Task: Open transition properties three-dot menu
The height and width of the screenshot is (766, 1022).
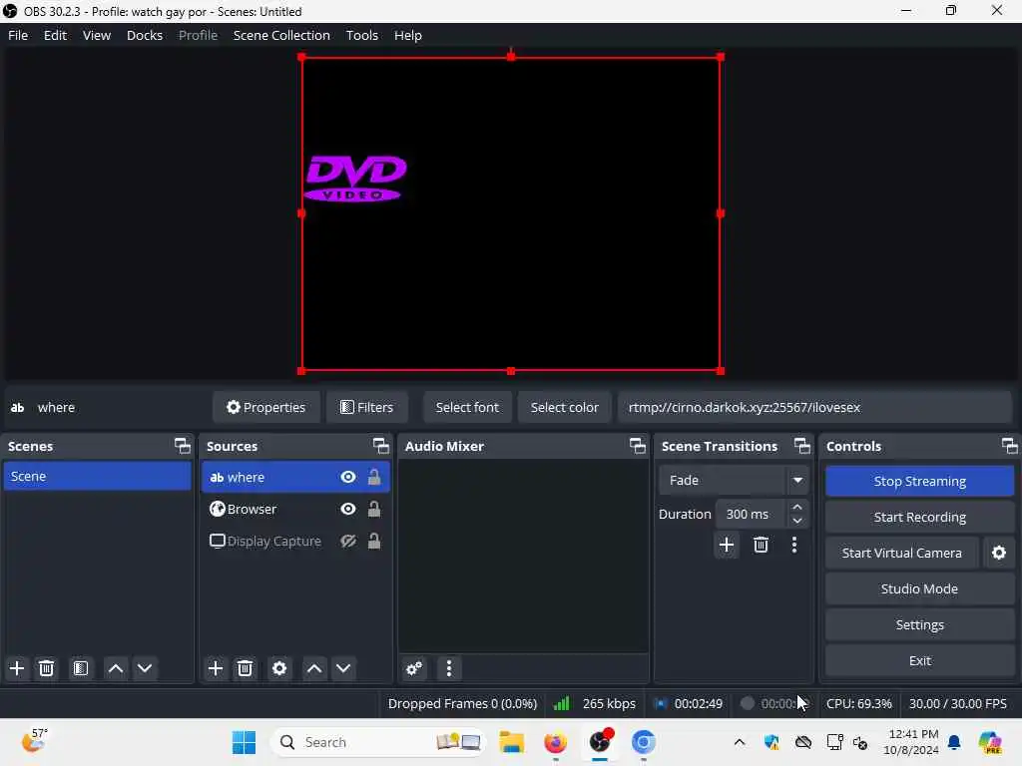Action: pyautogui.click(x=793, y=545)
